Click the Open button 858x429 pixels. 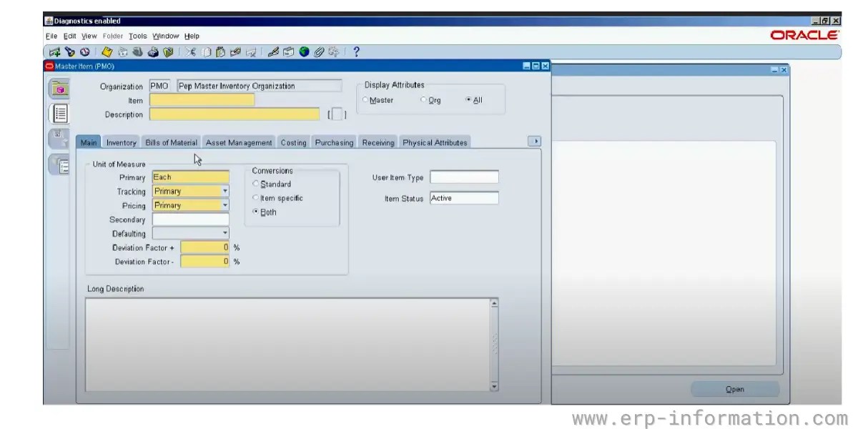point(734,389)
